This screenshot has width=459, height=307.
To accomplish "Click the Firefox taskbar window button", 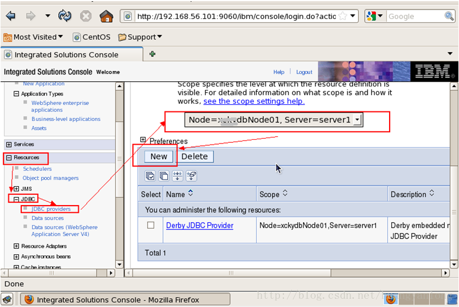I will (x=125, y=300).
